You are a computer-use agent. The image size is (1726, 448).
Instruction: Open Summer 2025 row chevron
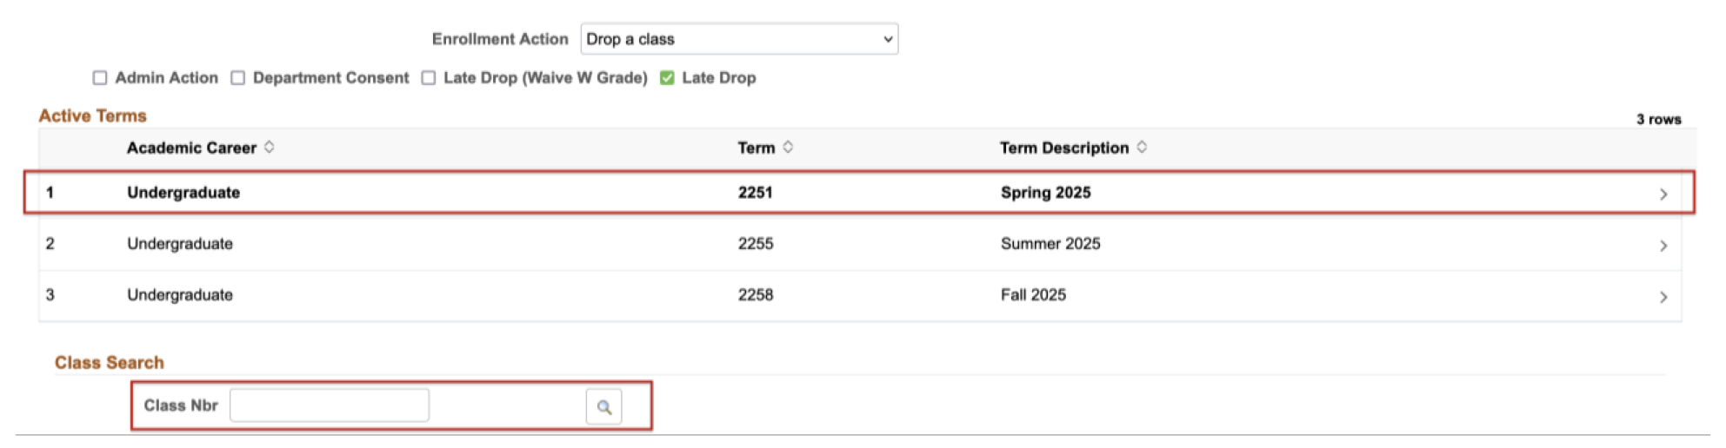1663,246
